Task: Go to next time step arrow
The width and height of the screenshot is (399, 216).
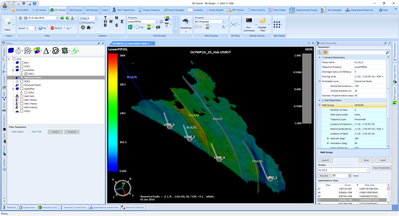Action: click(x=62, y=18)
